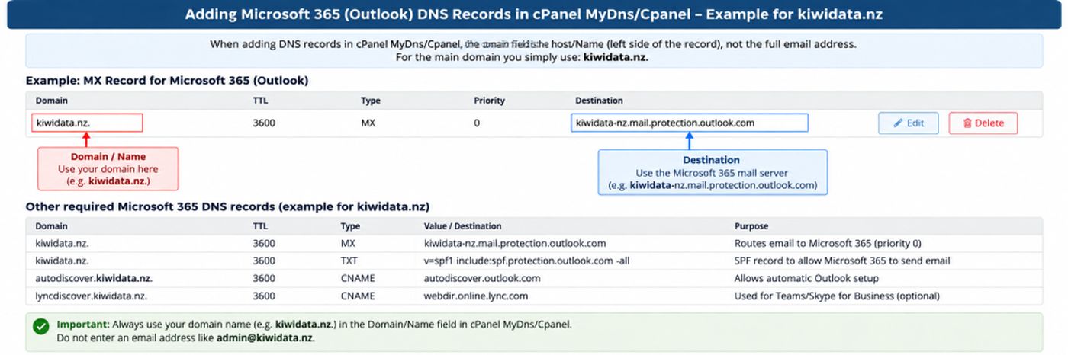
Task: Click the Destination field with kiwidata-nz.mail.protection.outlook.com
Action: [x=689, y=123]
